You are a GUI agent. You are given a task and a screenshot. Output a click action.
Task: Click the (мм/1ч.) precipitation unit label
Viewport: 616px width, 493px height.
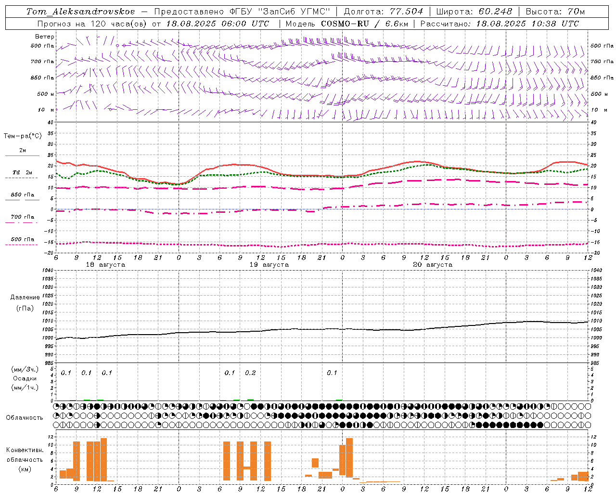pos(25,388)
